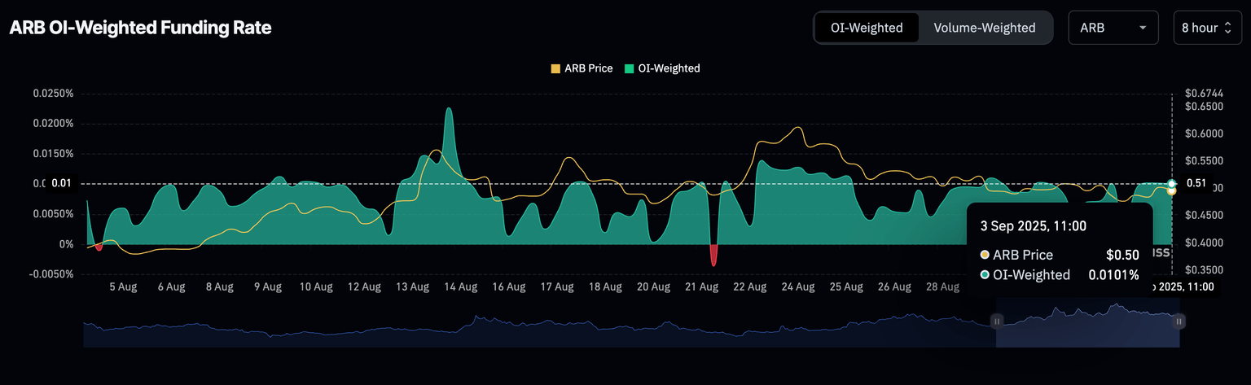The width and height of the screenshot is (1251, 385).
Task: Open the 8 hour interval selector
Action: [1205, 28]
